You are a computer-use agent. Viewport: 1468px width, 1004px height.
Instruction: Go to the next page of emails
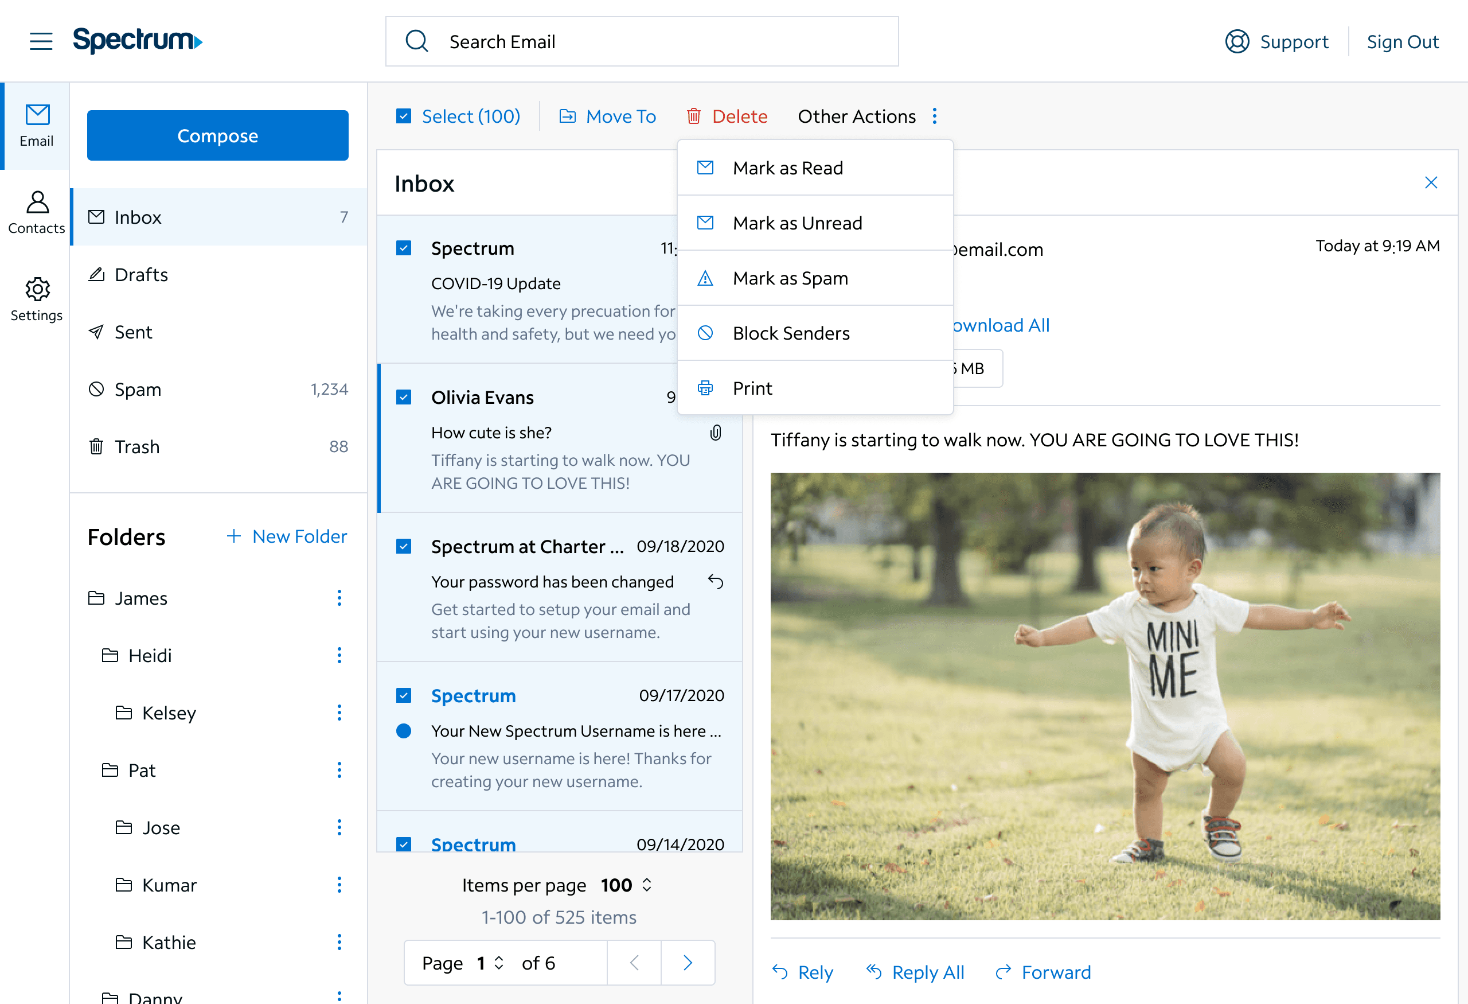(x=688, y=962)
